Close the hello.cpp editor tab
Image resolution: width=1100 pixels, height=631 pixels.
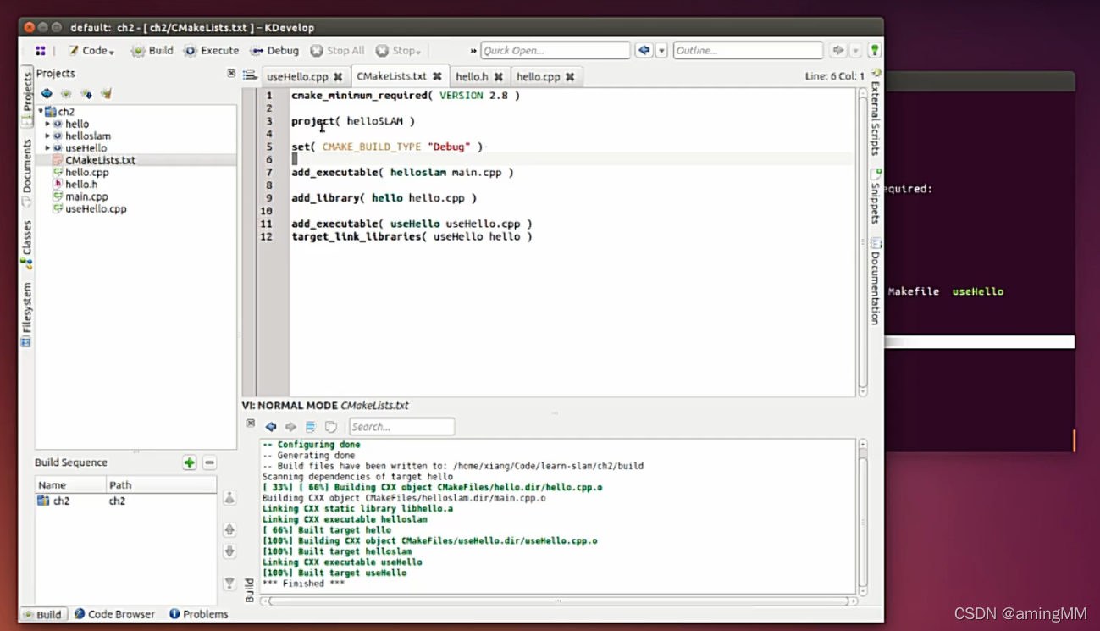pos(570,77)
